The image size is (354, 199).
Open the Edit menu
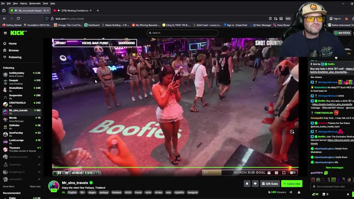coord(9,3)
